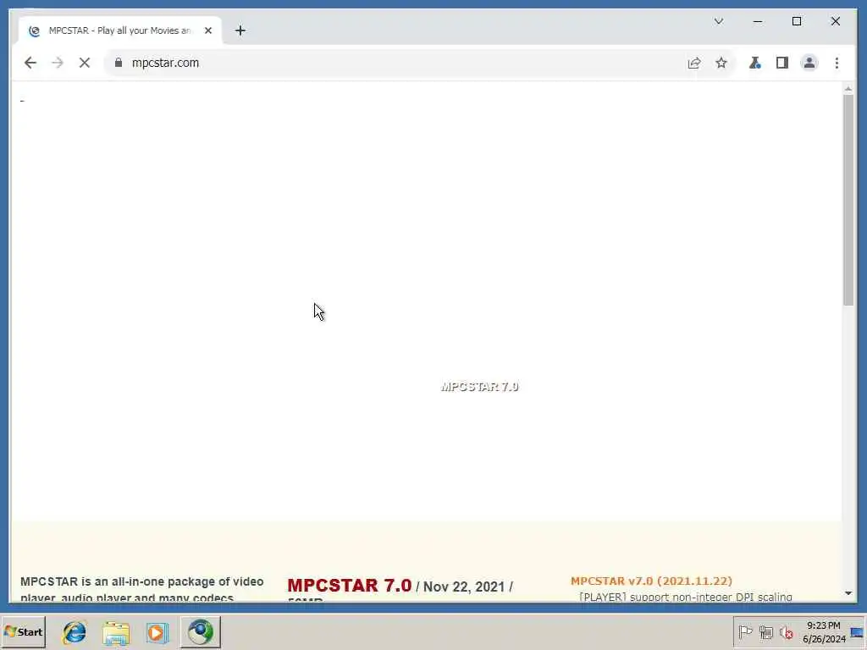Viewport: 867px width, 650px height.
Task: Toggle the browser side panel
Action: [781, 63]
